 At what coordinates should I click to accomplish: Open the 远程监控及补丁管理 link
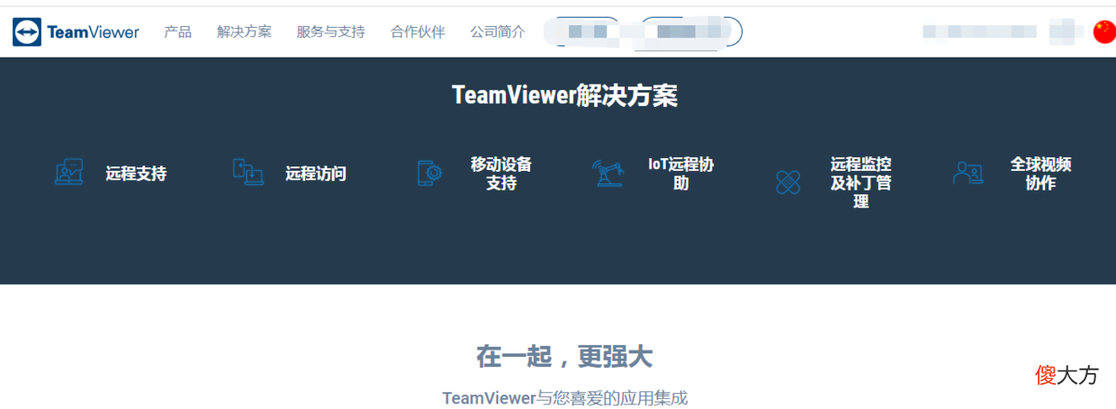(x=861, y=182)
